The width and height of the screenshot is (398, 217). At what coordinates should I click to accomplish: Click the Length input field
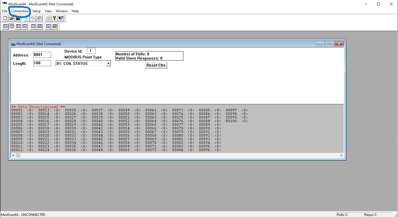[42, 63]
